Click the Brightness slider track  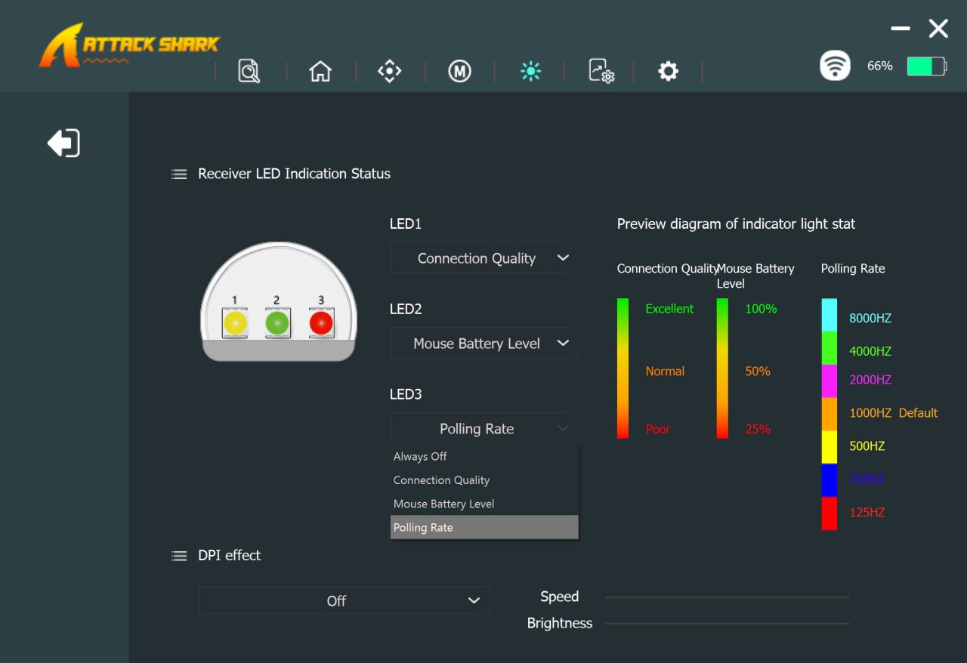(728, 624)
